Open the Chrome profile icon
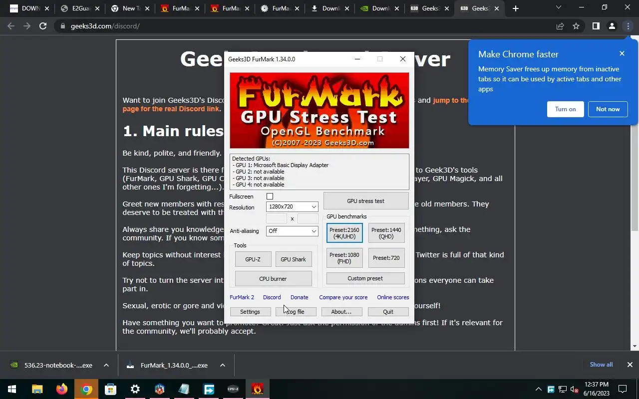The image size is (639, 399). pos(612,26)
